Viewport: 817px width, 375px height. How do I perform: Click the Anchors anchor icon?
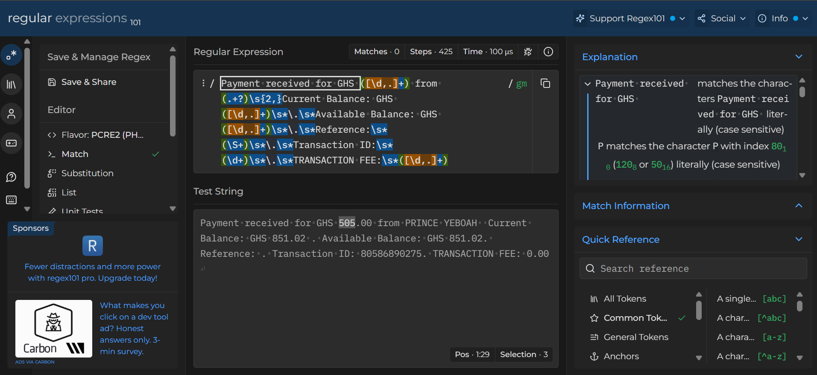point(594,356)
